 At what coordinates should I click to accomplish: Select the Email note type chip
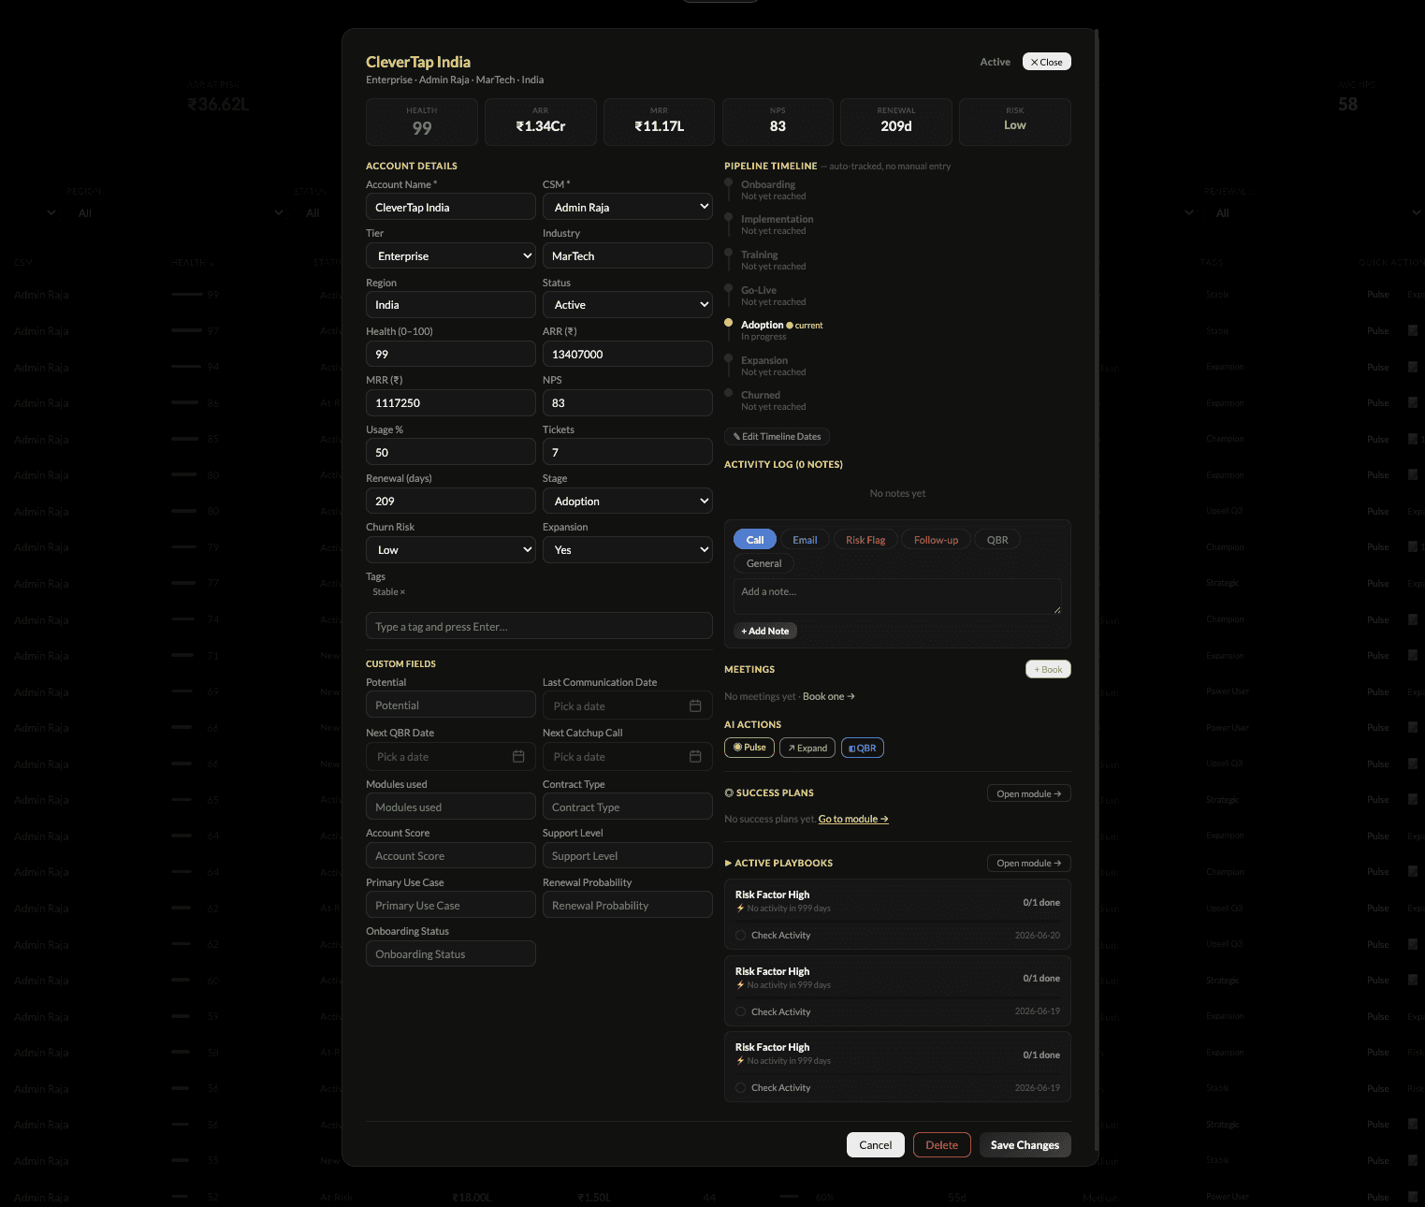click(805, 540)
